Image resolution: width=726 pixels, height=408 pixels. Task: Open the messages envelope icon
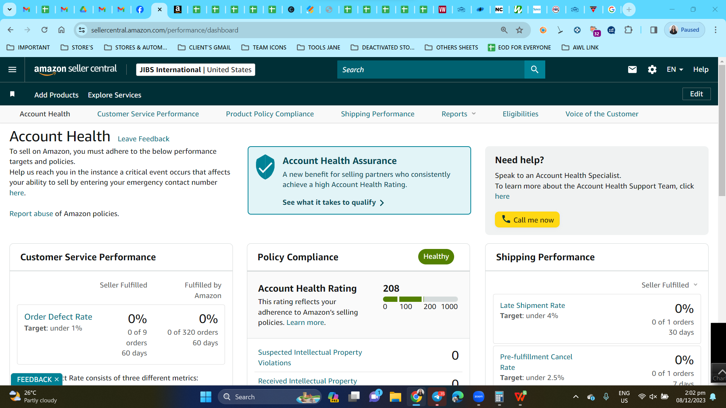632,70
